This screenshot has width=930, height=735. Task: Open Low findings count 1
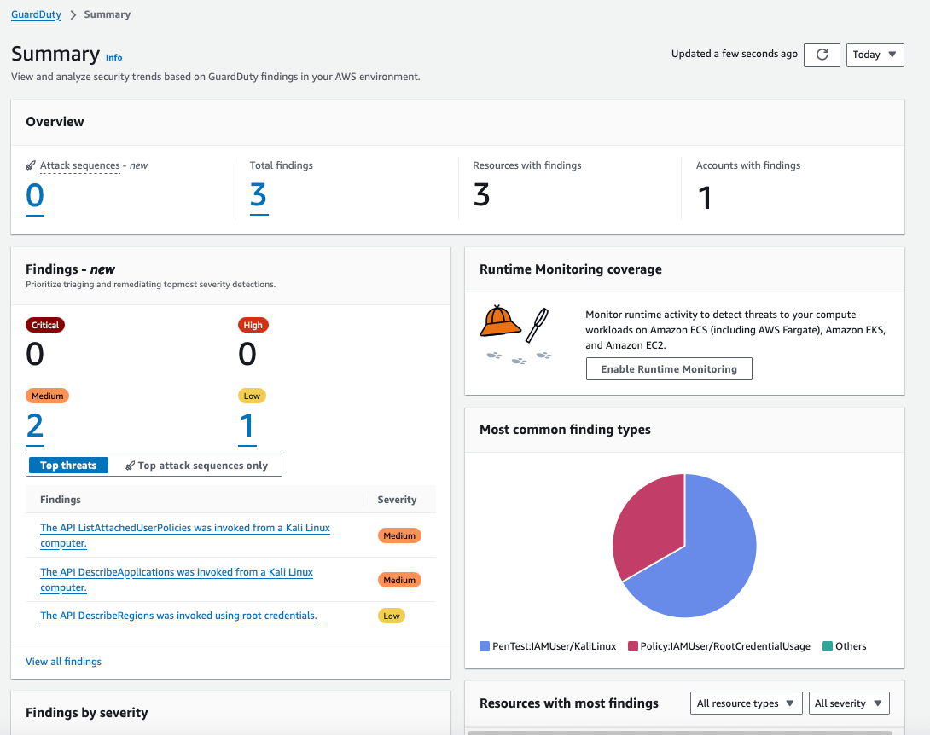tap(247, 427)
